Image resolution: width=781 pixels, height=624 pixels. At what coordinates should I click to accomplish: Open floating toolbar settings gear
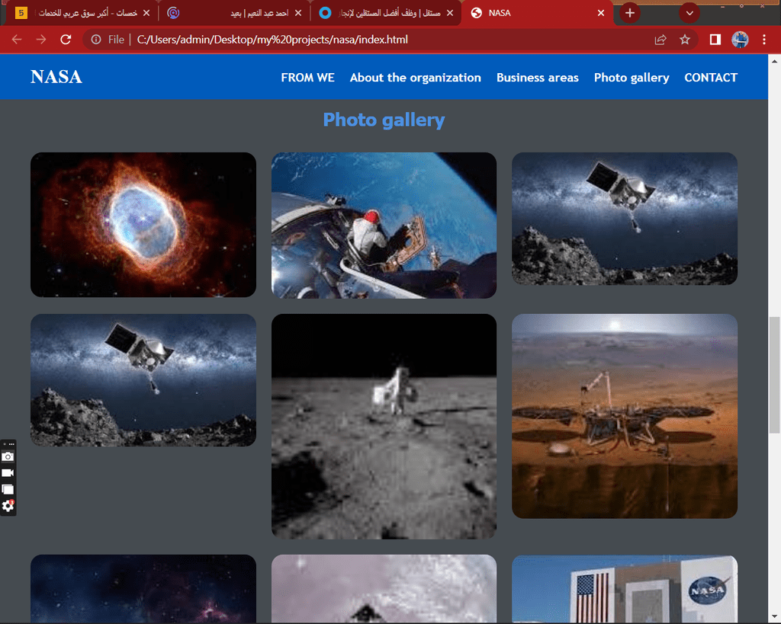click(x=8, y=506)
